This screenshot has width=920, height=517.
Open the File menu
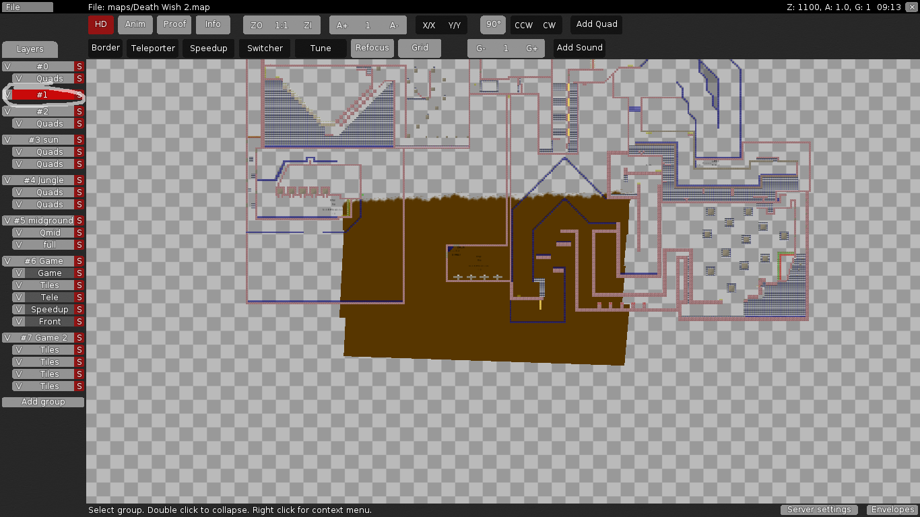tap(27, 7)
